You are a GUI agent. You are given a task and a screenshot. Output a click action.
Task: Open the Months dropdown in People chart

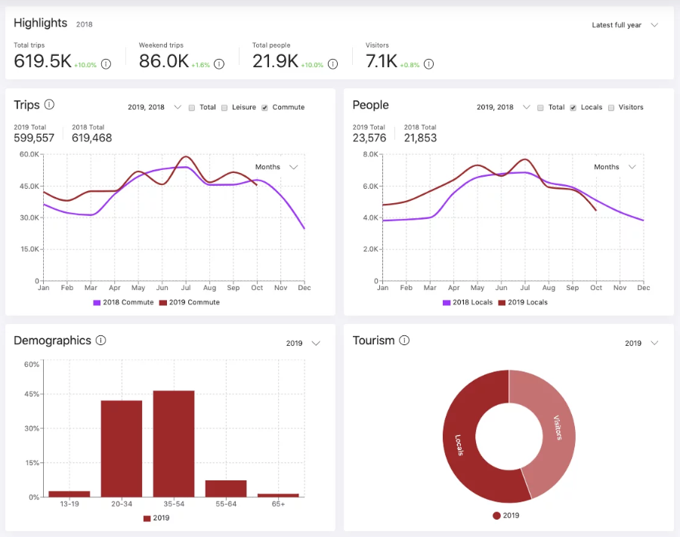pos(614,167)
